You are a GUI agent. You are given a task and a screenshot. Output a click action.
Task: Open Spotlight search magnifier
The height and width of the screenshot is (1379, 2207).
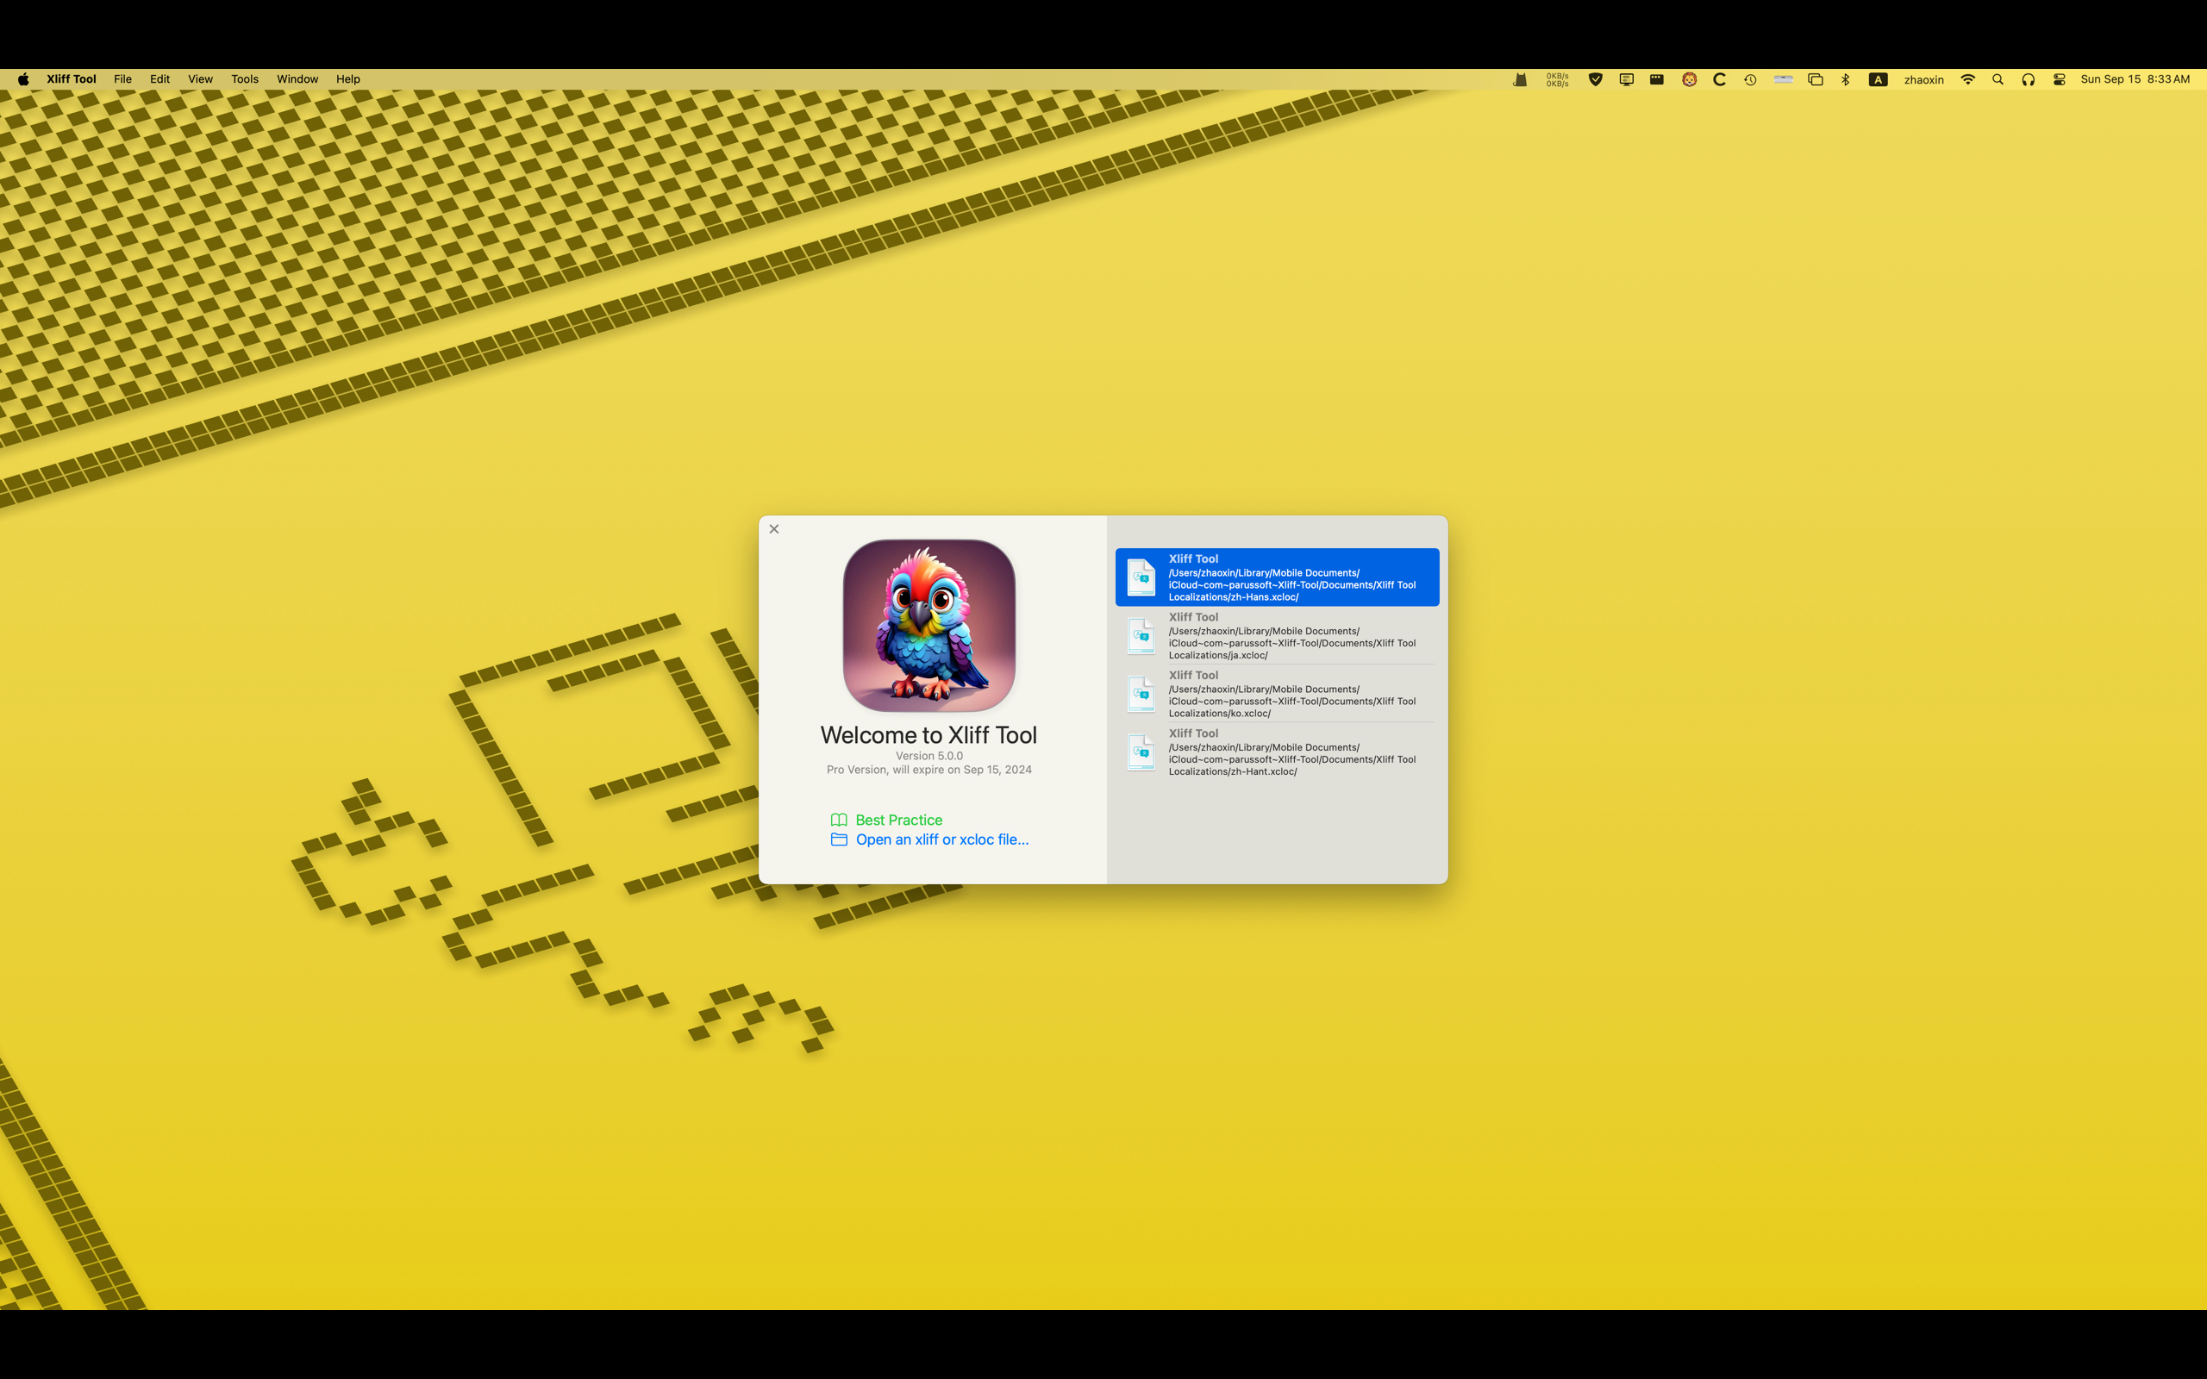coord(1998,79)
